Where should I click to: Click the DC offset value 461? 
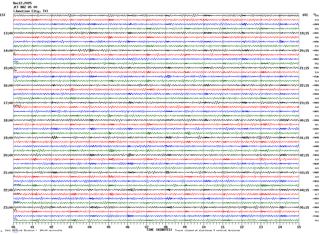pyautogui.click(x=317, y=125)
